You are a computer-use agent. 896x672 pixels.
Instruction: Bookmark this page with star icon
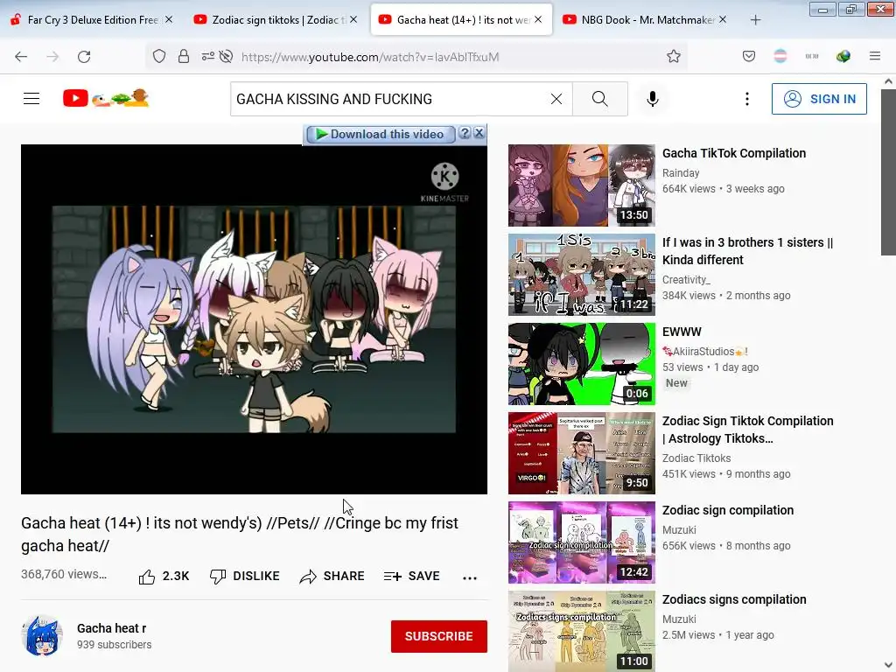[x=674, y=57]
